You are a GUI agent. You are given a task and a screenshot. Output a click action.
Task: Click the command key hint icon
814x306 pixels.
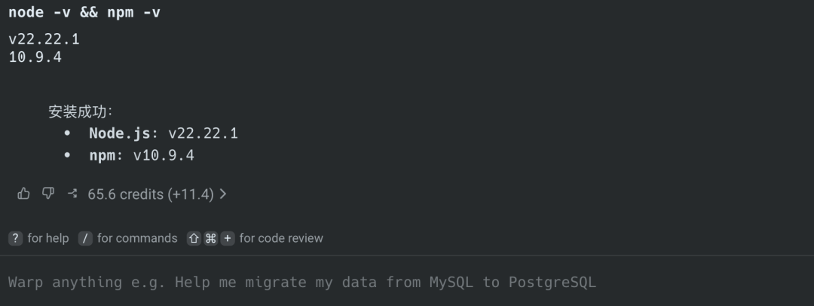tap(211, 238)
